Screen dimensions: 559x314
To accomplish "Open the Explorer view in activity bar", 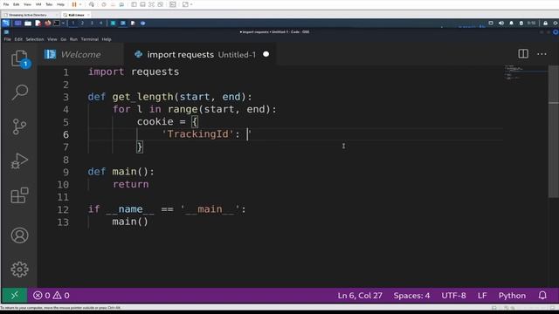I will click(19, 58).
